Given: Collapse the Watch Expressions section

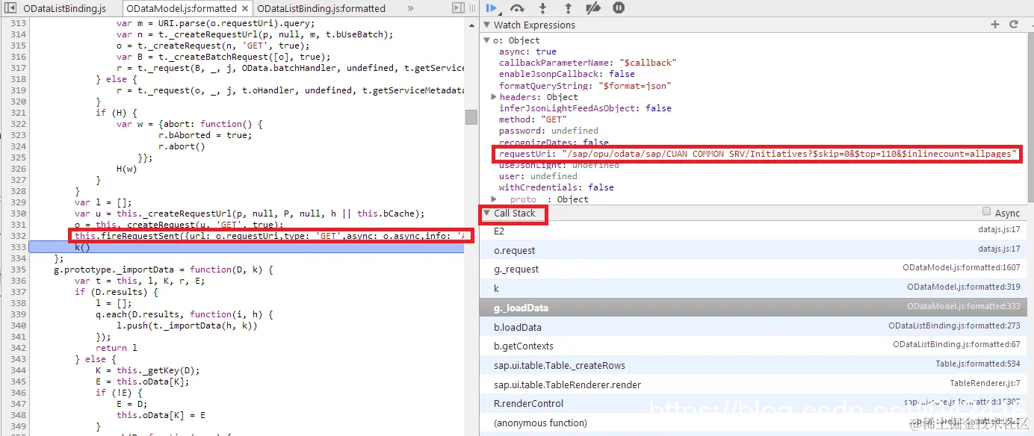Looking at the screenshot, I should pos(486,25).
